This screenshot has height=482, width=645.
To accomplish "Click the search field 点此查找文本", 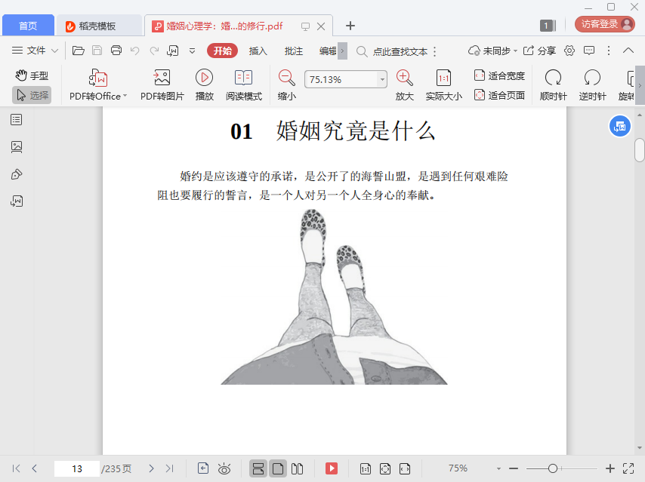I will coord(400,51).
